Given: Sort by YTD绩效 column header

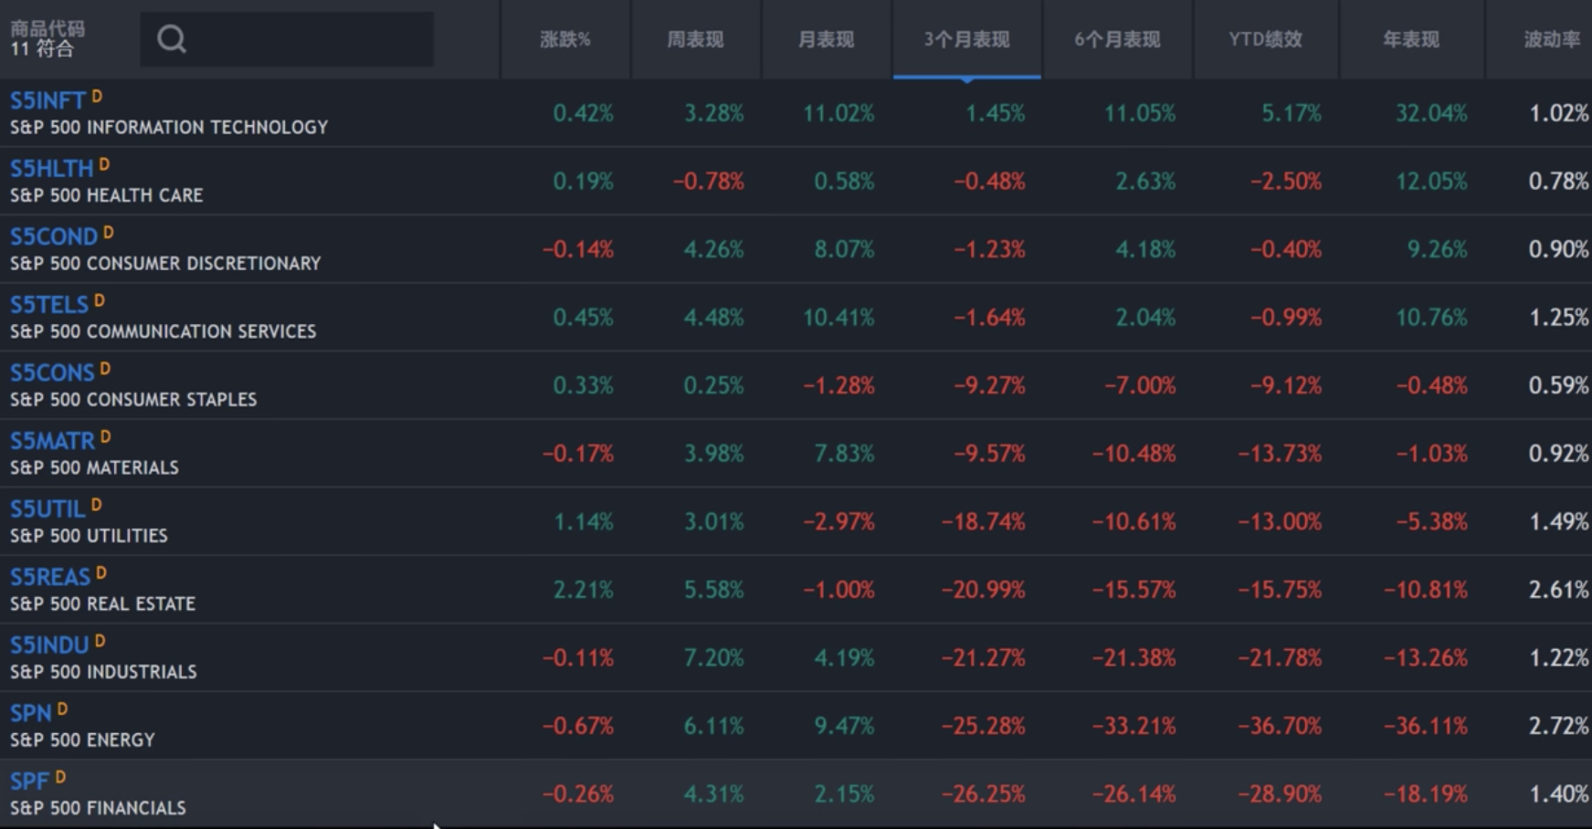Looking at the screenshot, I should [x=1265, y=39].
